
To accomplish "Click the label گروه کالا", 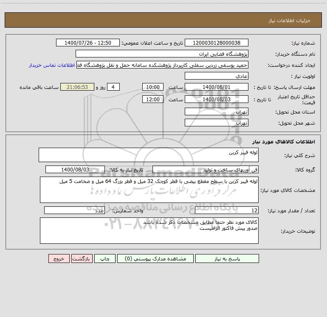I will (x=305, y=170).
